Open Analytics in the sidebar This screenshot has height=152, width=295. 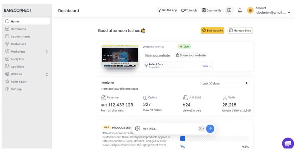pos(17,59)
